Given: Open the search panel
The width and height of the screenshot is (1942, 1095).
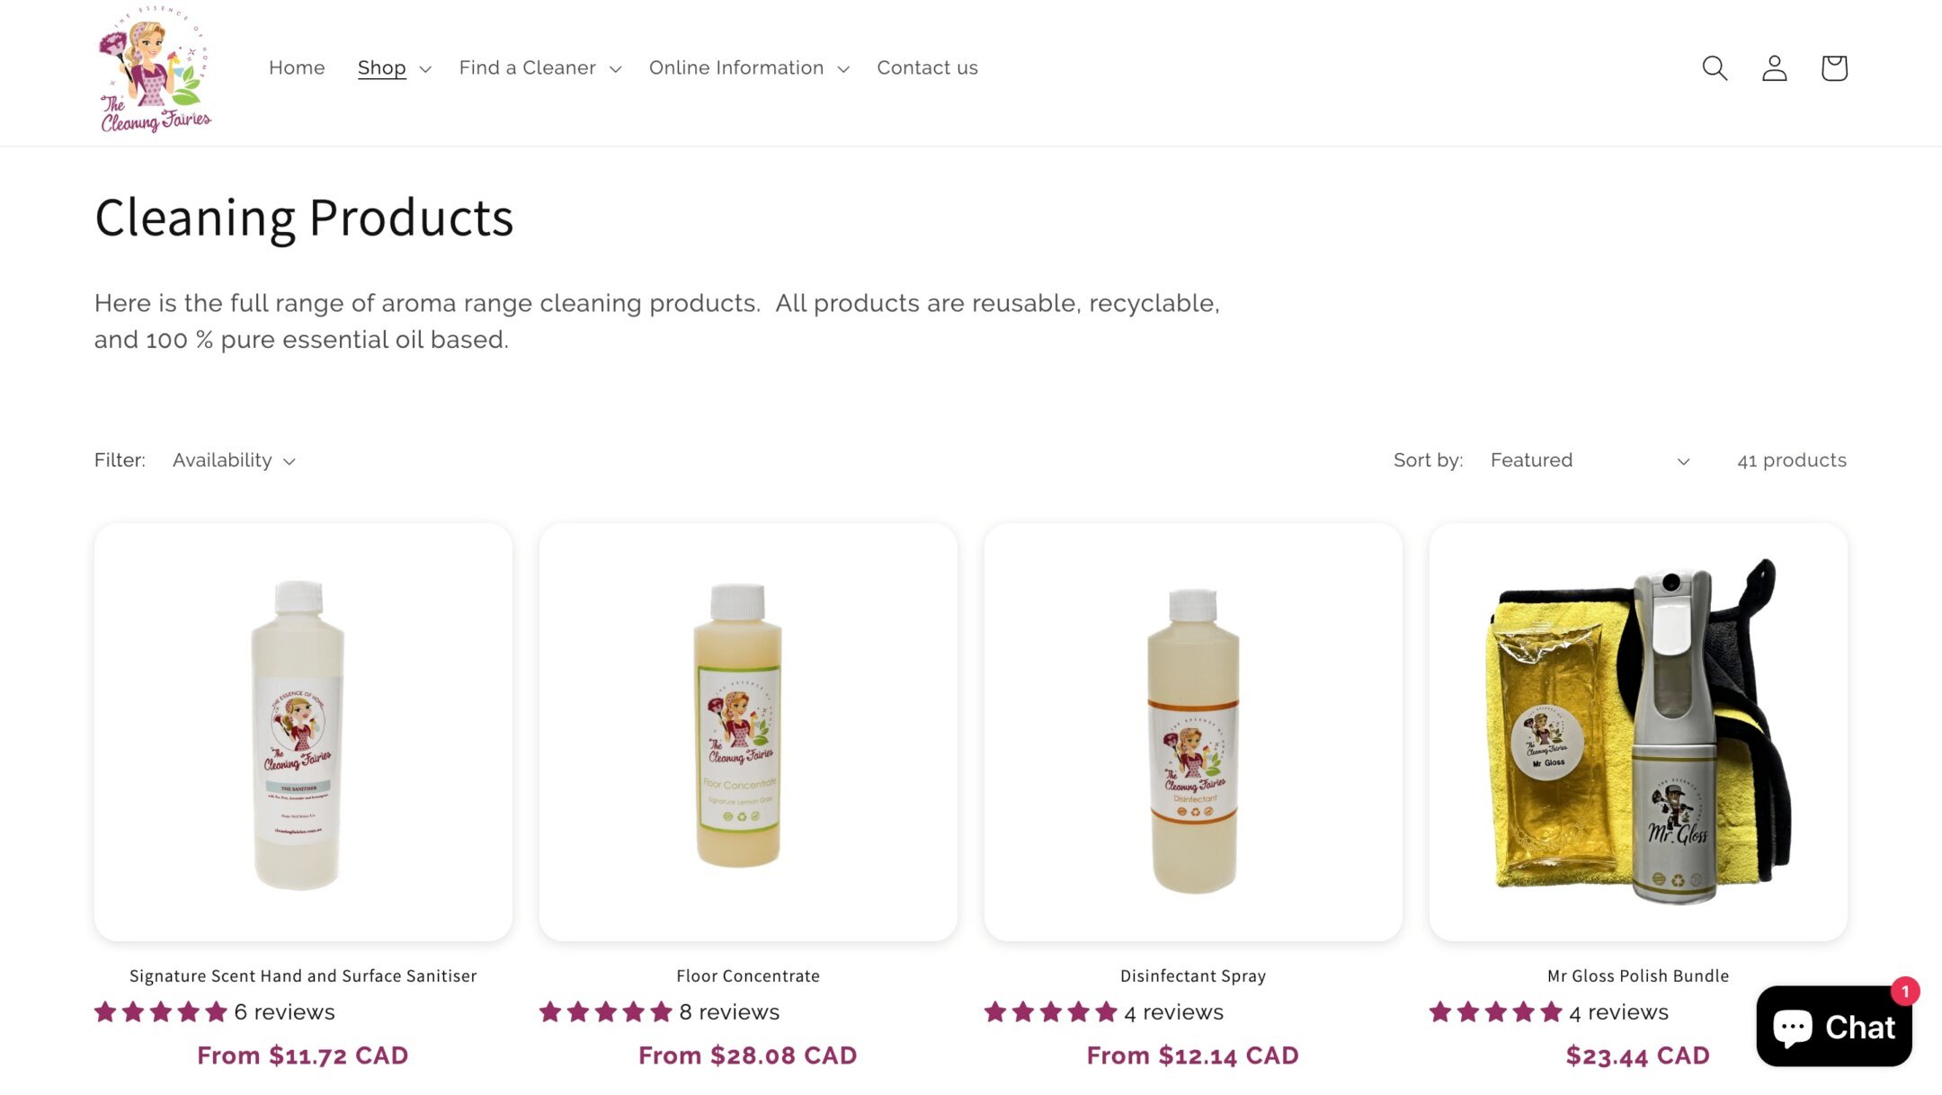Looking at the screenshot, I should (1714, 67).
